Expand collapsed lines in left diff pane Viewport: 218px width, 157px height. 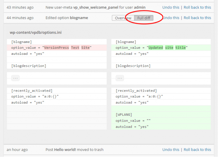[15, 78]
